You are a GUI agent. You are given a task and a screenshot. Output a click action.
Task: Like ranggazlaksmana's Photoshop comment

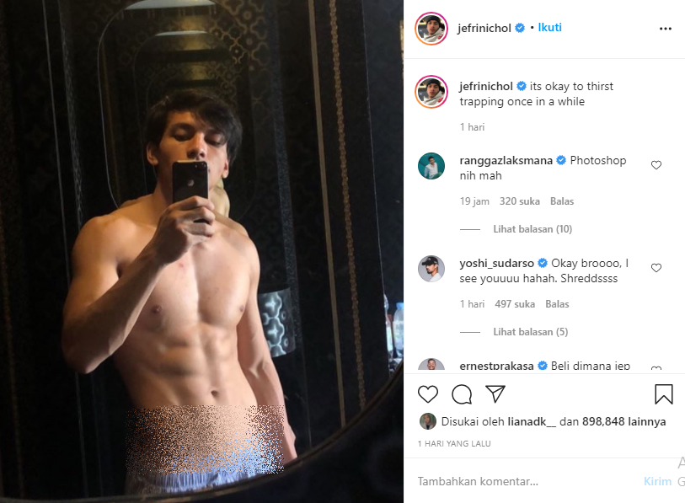656,165
